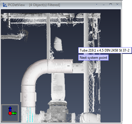
Task: Open the title bar dropdown arrow menu
Action: [96, 5]
